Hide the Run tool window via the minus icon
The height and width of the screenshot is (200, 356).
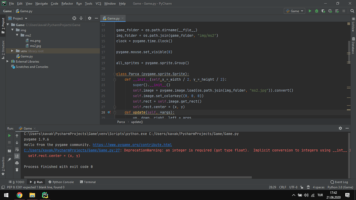point(347,128)
